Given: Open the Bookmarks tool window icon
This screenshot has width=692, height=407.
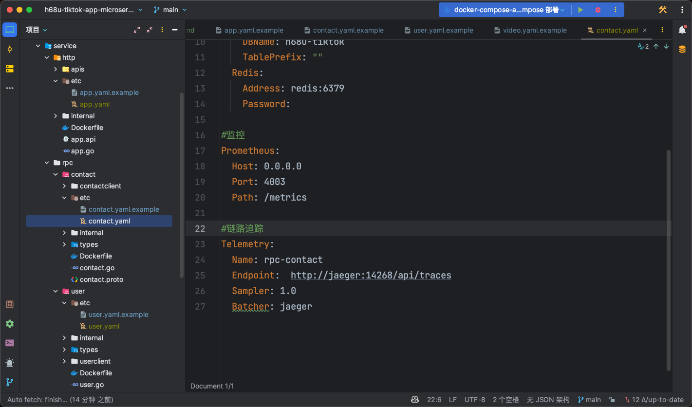Looking at the screenshot, I should 9,304.
